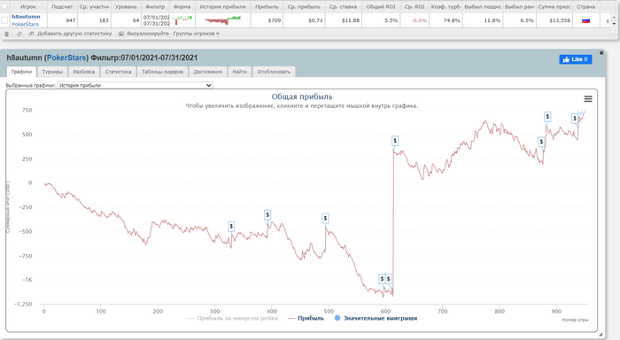620x340 pixels.
Task: Click the icon beside Добавить другую статистику
Action: coord(32,34)
